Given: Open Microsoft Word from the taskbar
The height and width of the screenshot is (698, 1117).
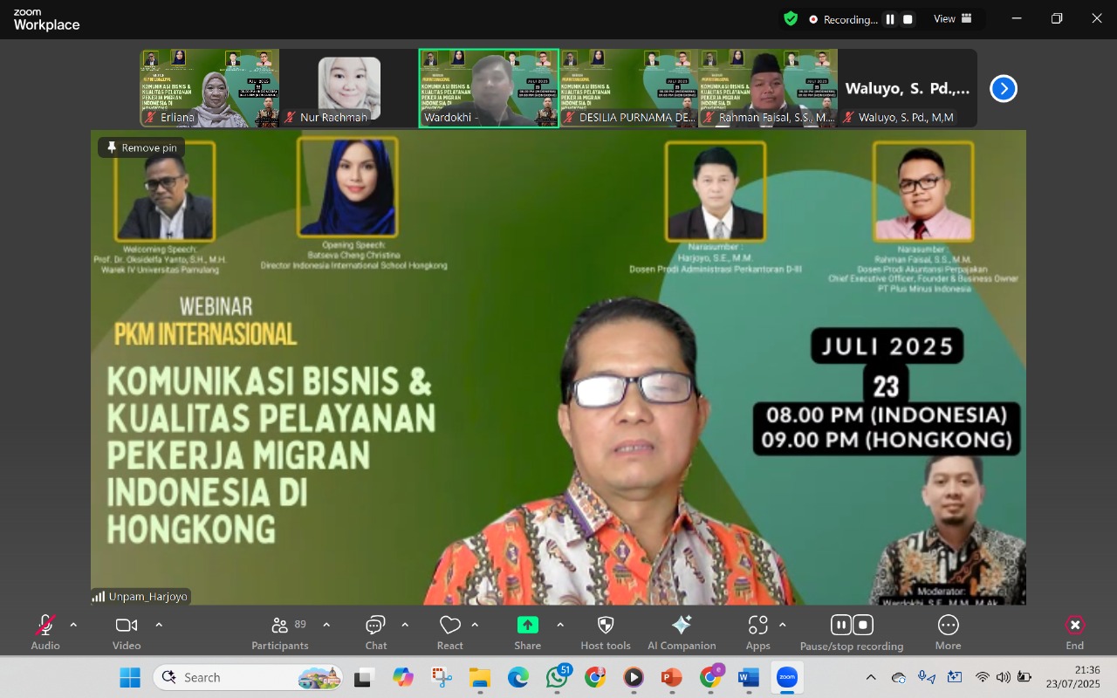Looking at the screenshot, I should (748, 677).
